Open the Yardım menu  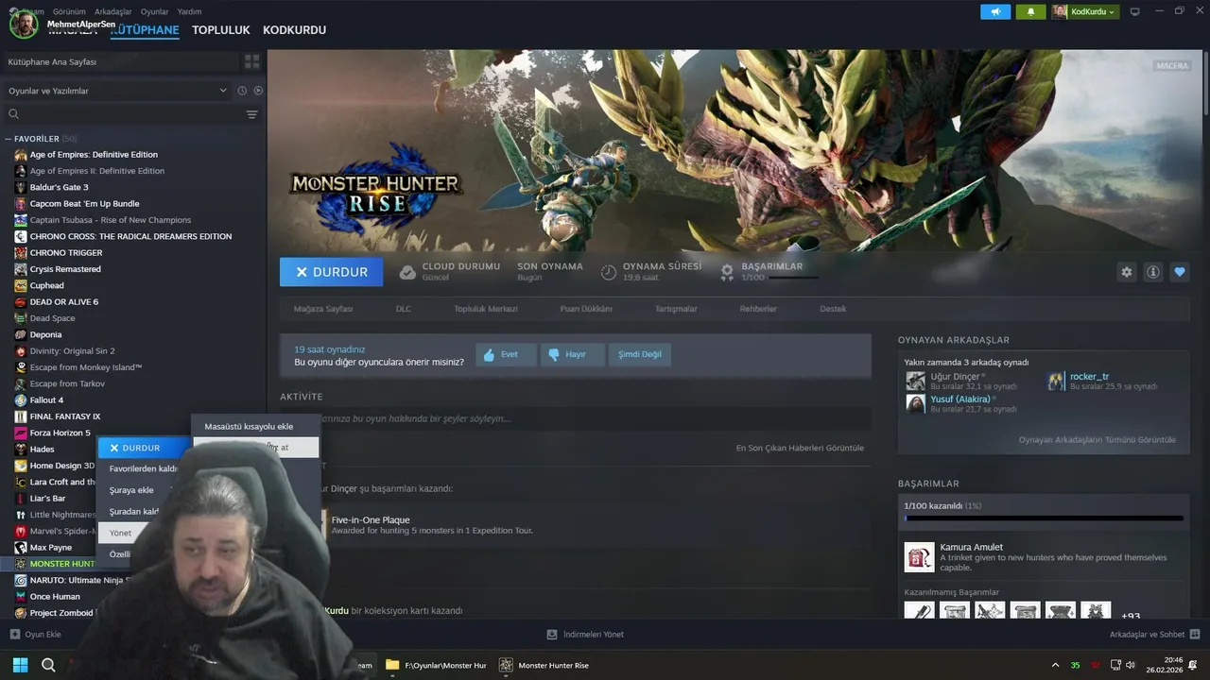click(189, 11)
